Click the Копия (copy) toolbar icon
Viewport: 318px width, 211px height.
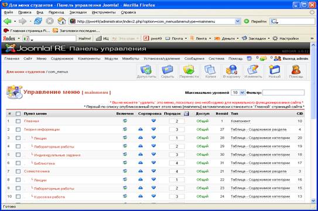pyautogui.click(x=210, y=72)
